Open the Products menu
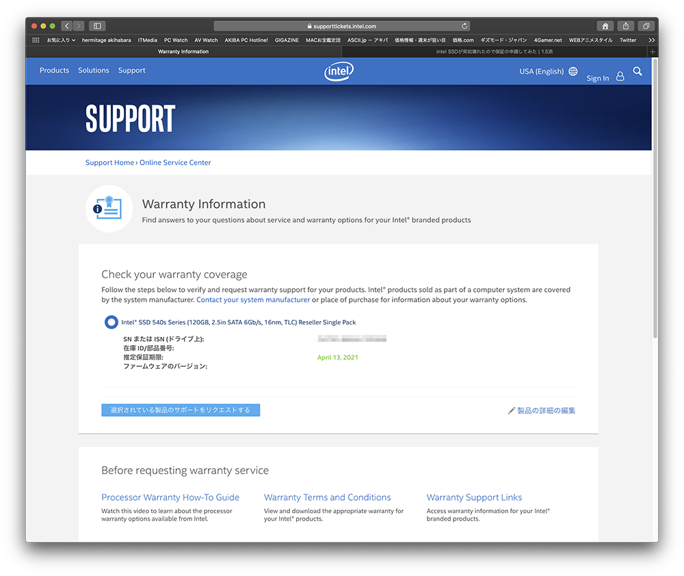The width and height of the screenshot is (684, 576). pos(54,70)
